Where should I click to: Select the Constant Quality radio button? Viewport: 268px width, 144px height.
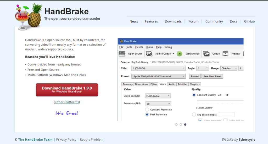[194, 95]
